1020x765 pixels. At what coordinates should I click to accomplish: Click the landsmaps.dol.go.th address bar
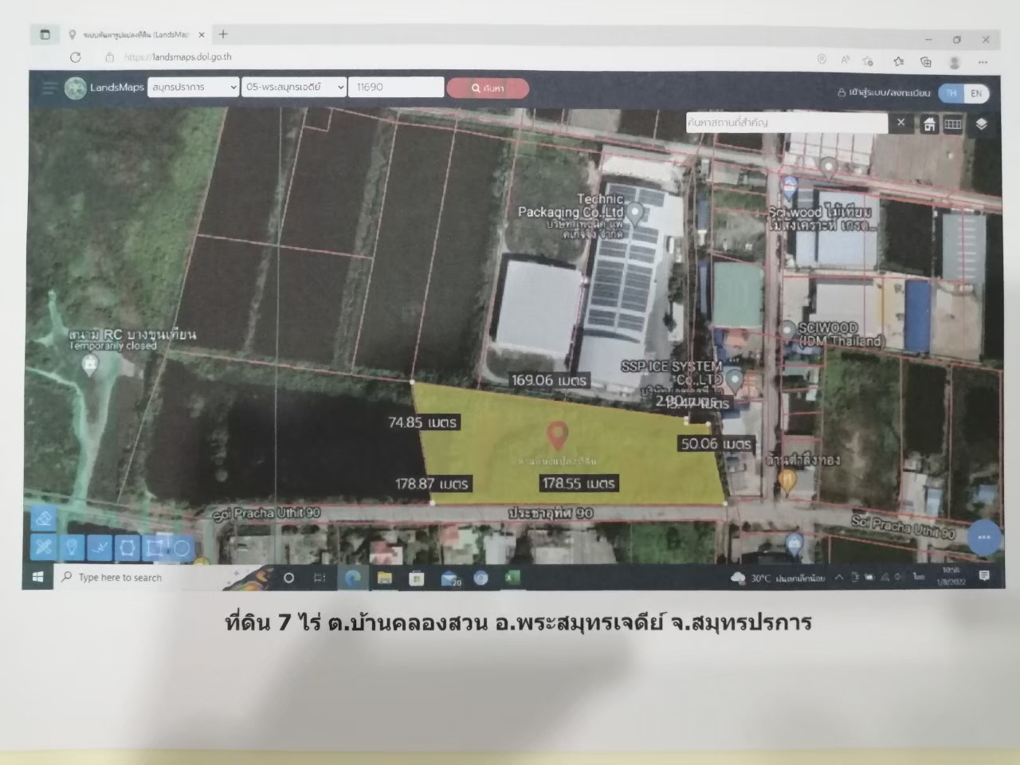178,57
